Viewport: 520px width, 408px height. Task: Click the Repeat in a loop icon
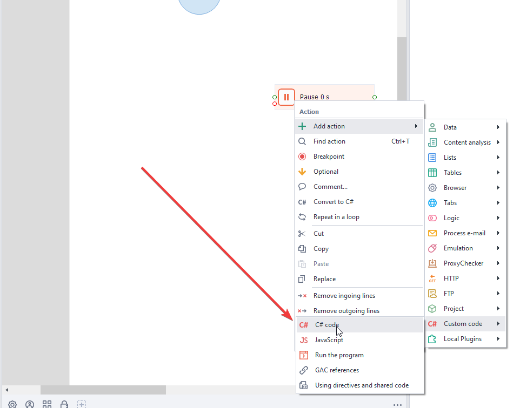coord(302,217)
